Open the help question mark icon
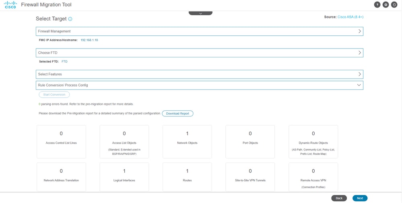 pyautogui.click(x=377, y=5)
